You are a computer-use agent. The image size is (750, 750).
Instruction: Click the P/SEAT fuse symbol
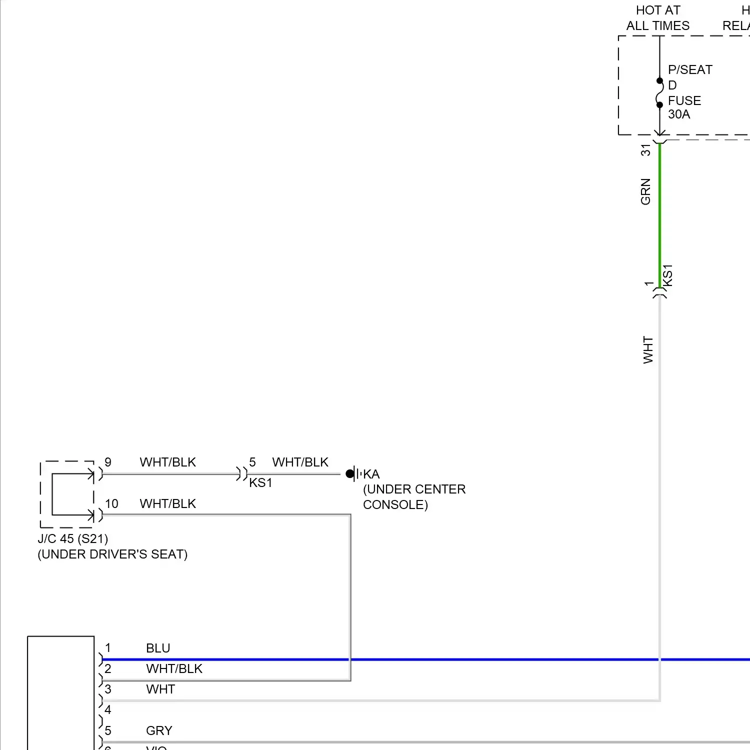click(x=659, y=93)
